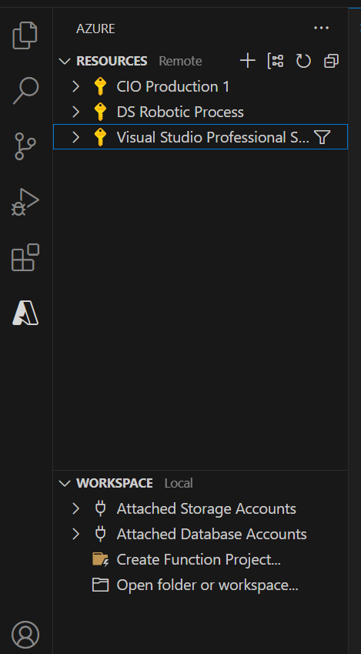
Task: Click the plus Create Resource icon
Action: [x=248, y=61]
